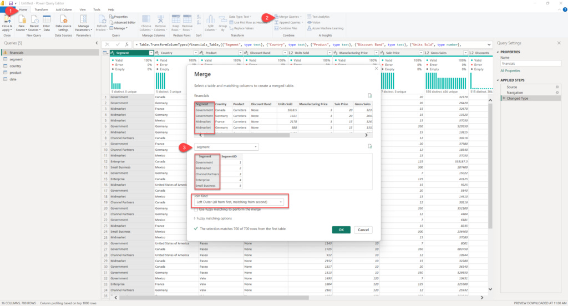
Task: Close the Merge dialog with the X
Action: coord(377,68)
